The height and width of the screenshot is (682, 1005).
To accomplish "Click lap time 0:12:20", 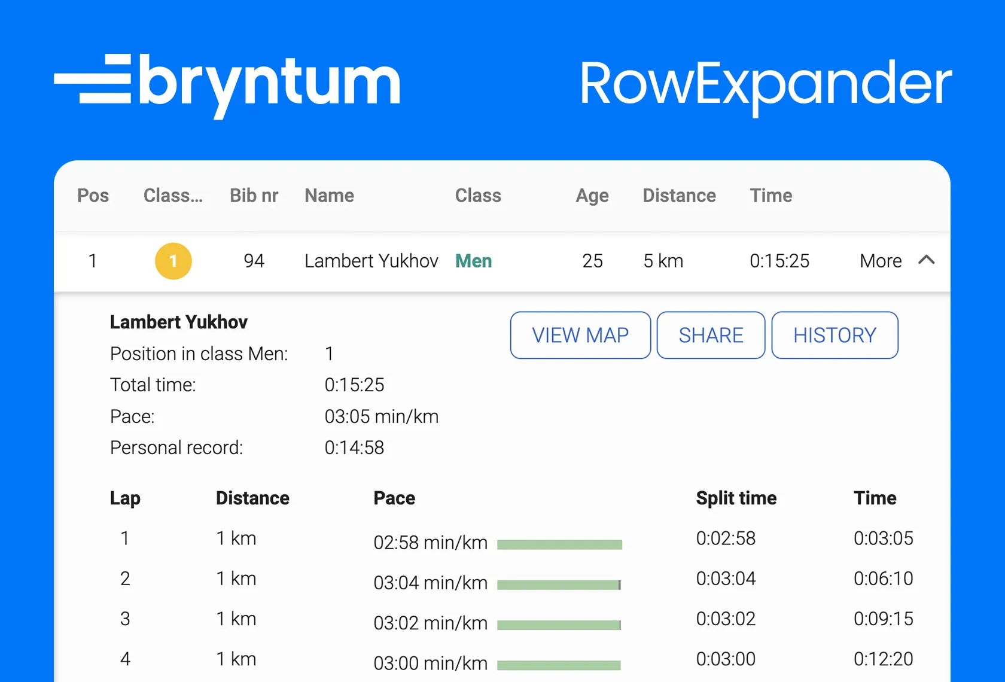I will tap(883, 659).
